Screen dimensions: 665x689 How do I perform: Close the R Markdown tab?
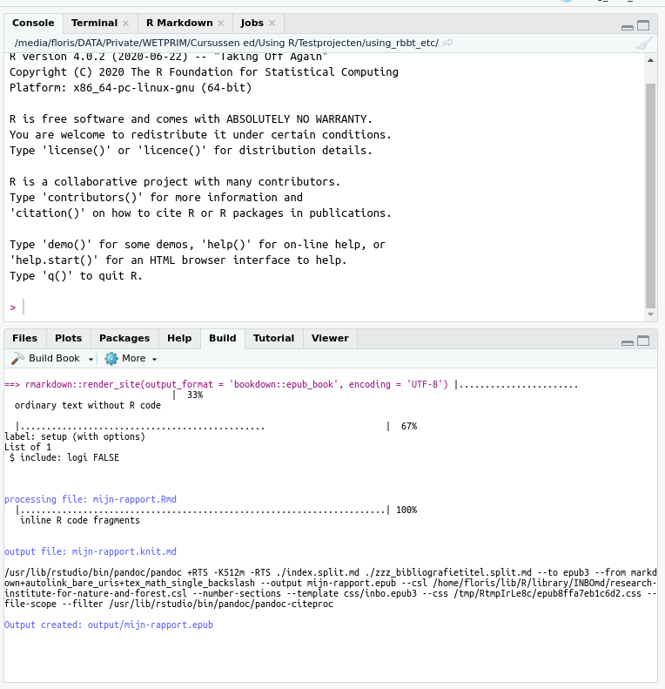pos(220,24)
